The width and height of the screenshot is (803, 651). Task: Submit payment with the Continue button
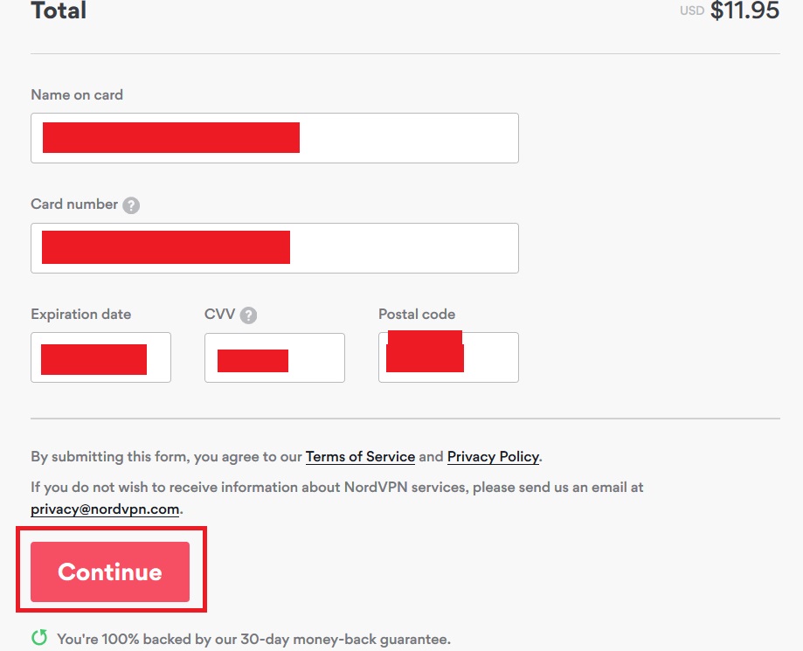110,571
